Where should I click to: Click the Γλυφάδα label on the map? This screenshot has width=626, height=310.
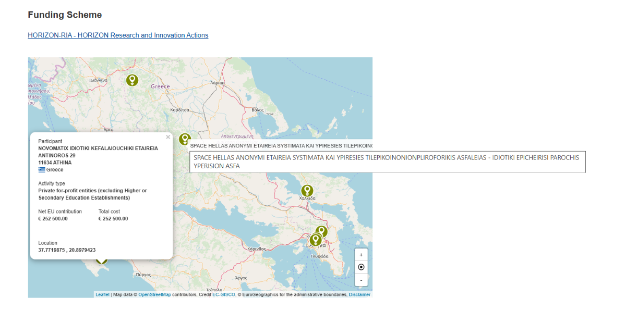coord(319,256)
